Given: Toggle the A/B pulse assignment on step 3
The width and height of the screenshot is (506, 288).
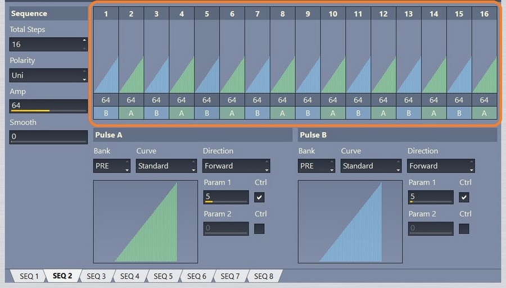Looking at the screenshot, I should (x=156, y=113).
